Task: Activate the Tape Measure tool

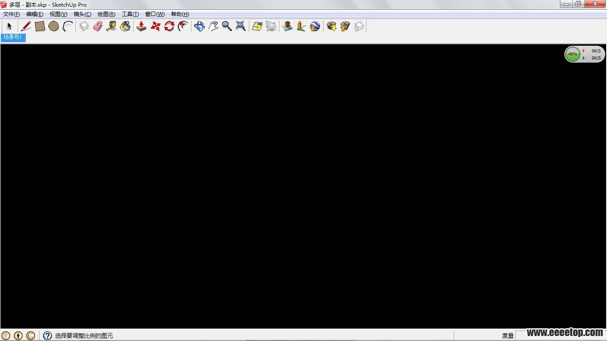Action: tap(112, 26)
